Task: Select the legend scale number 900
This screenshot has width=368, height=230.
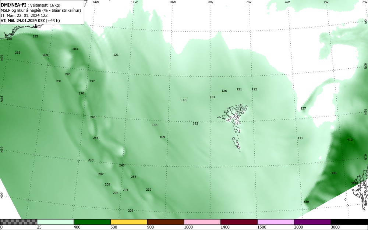Action: (x=151, y=227)
